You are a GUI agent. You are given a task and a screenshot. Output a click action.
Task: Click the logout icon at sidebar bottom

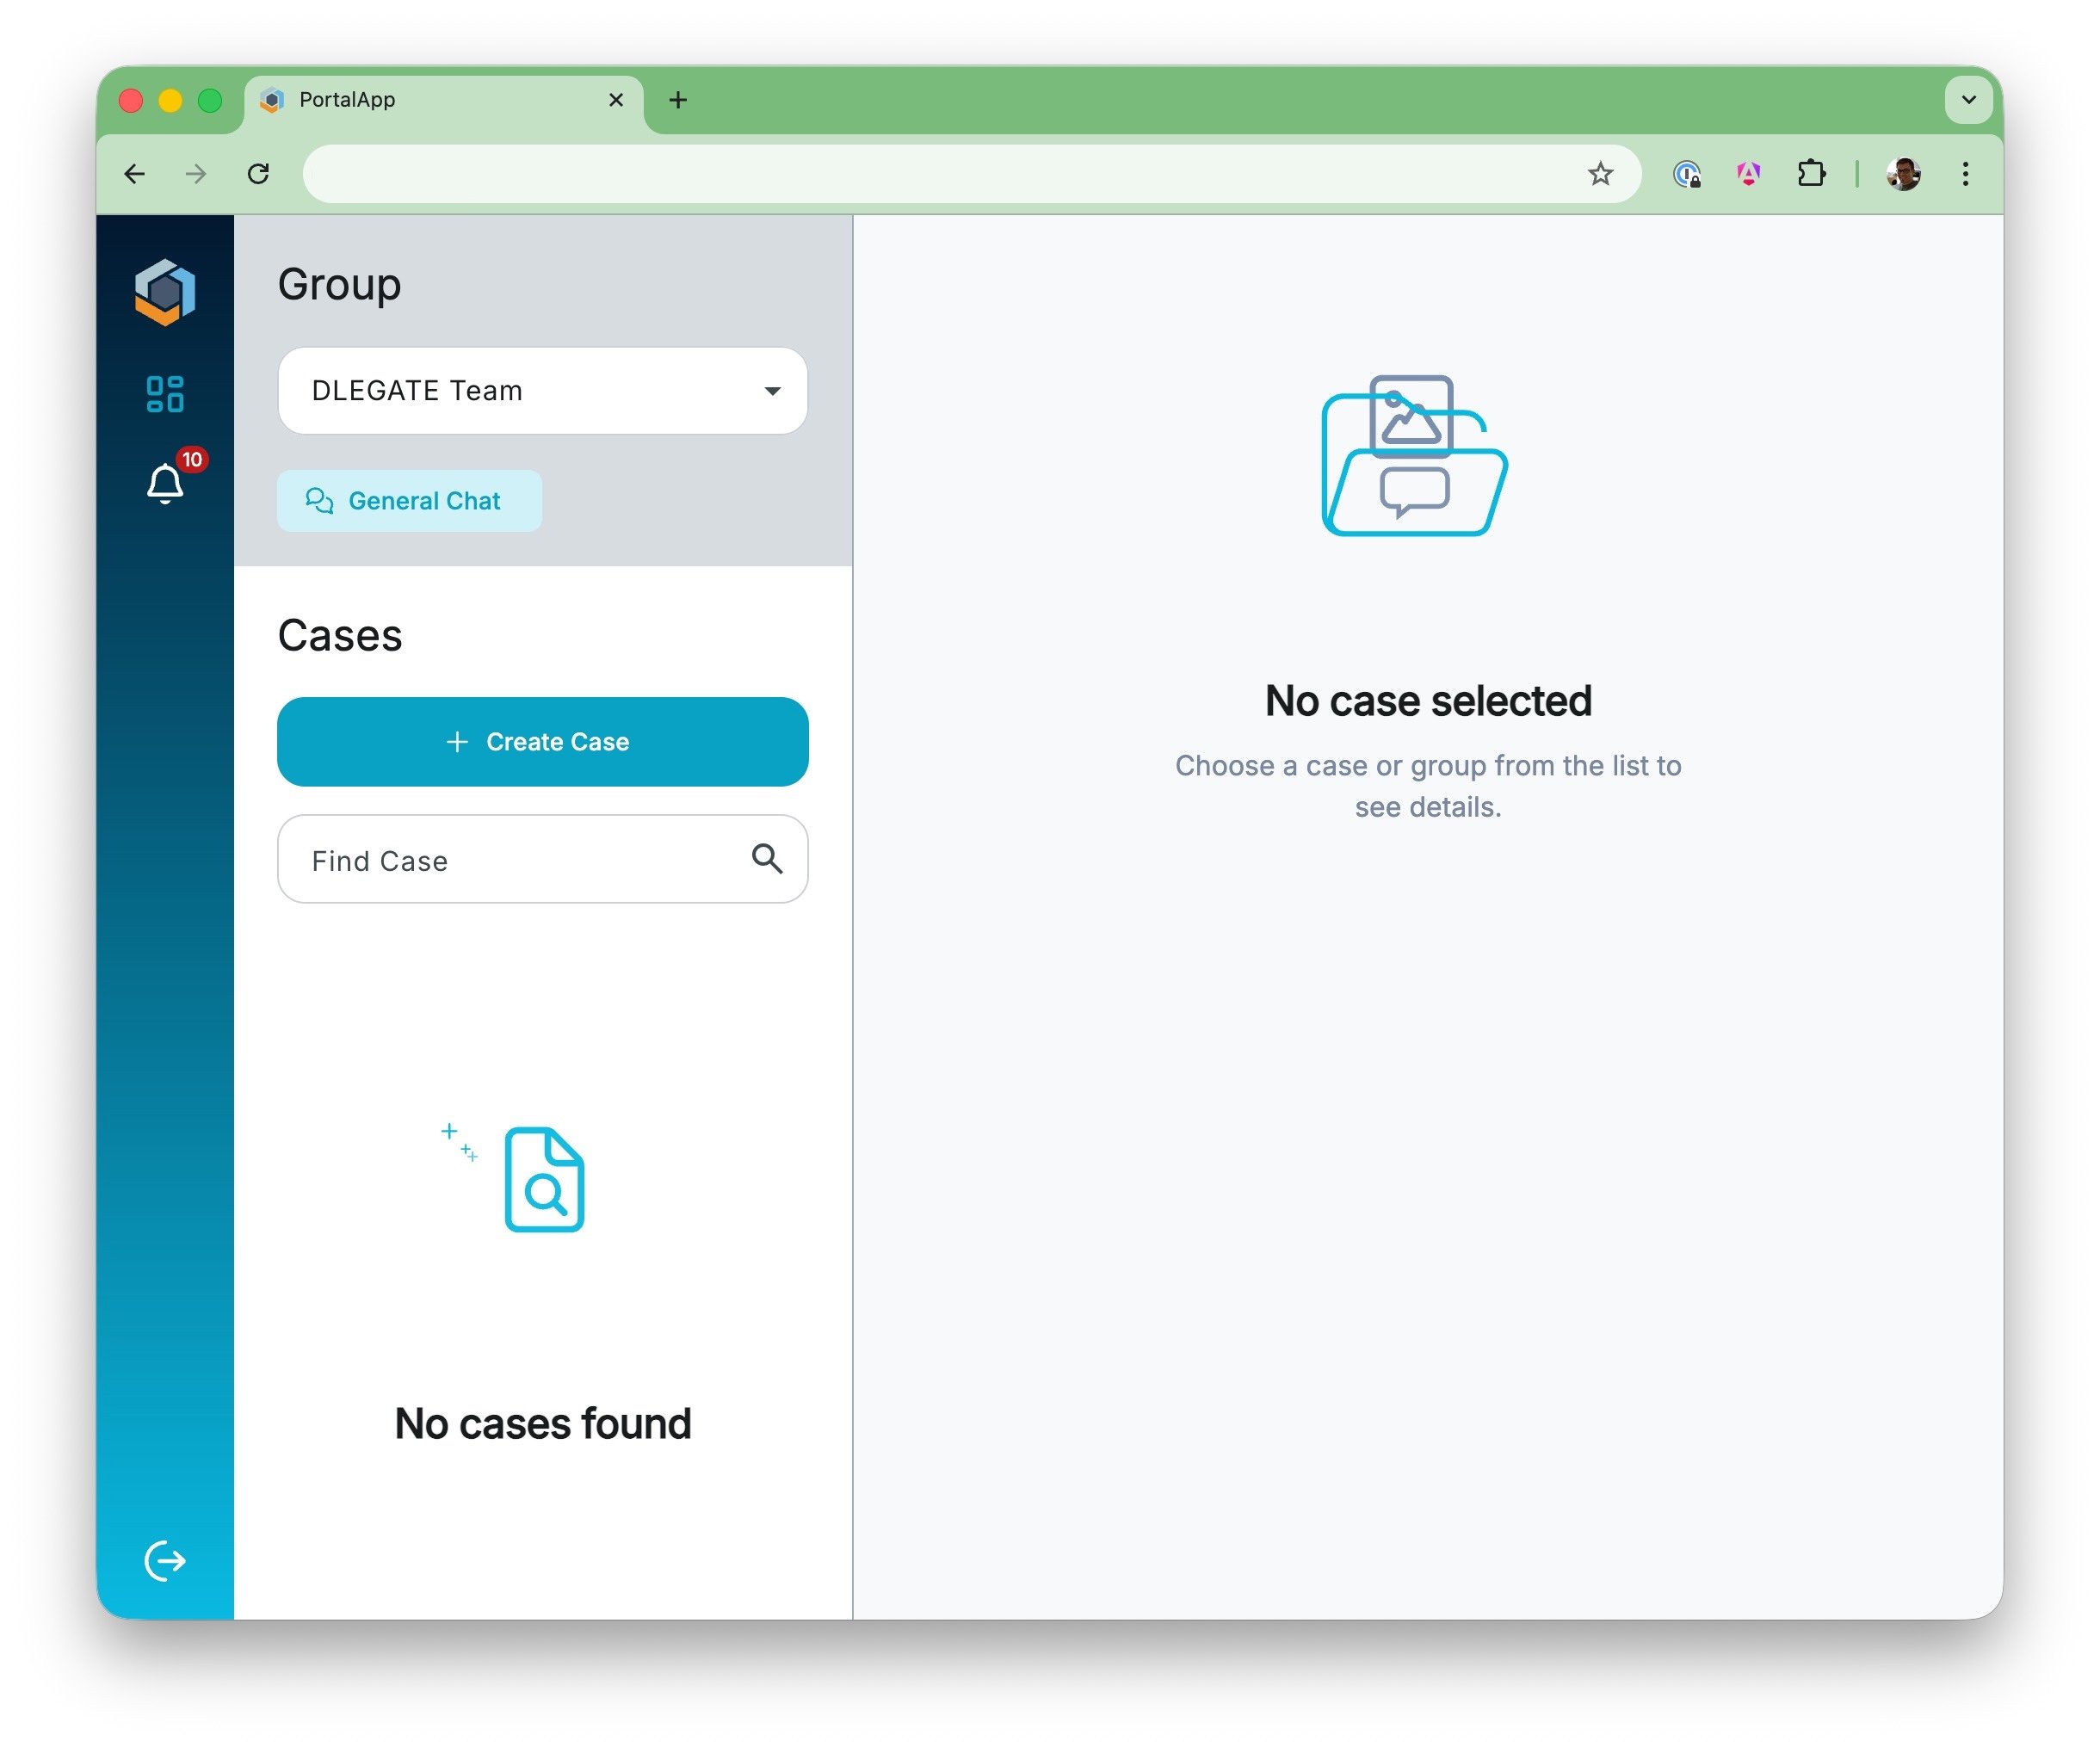click(165, 1561)
